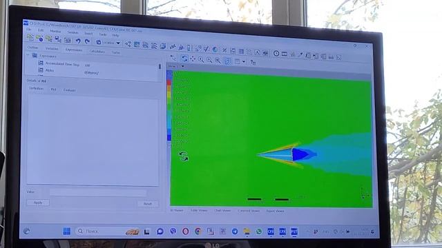Select the Rotate viewer tool
The width and height of the screenshot is (442, 248).
coord(184,58)
